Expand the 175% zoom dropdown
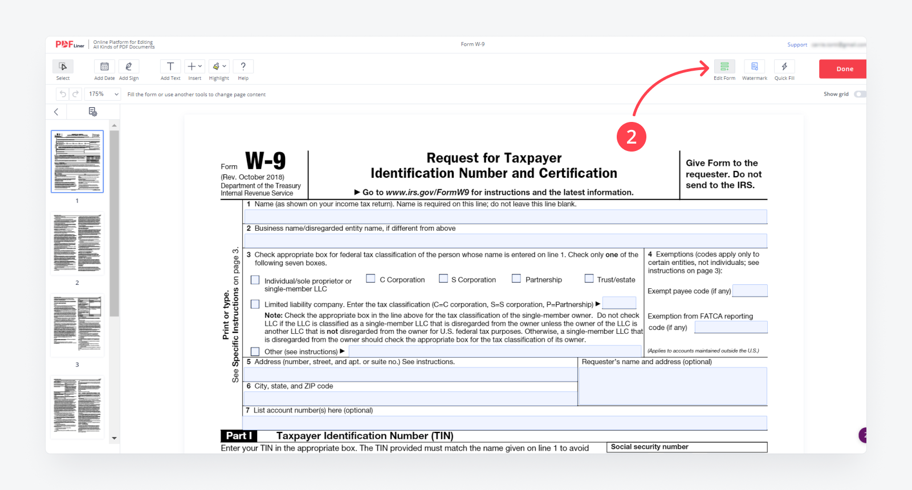Image resolution: width=912 pixels, height=490 pixels. click(103, 94)
